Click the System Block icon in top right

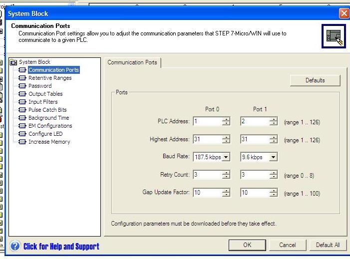click(333, 35)
